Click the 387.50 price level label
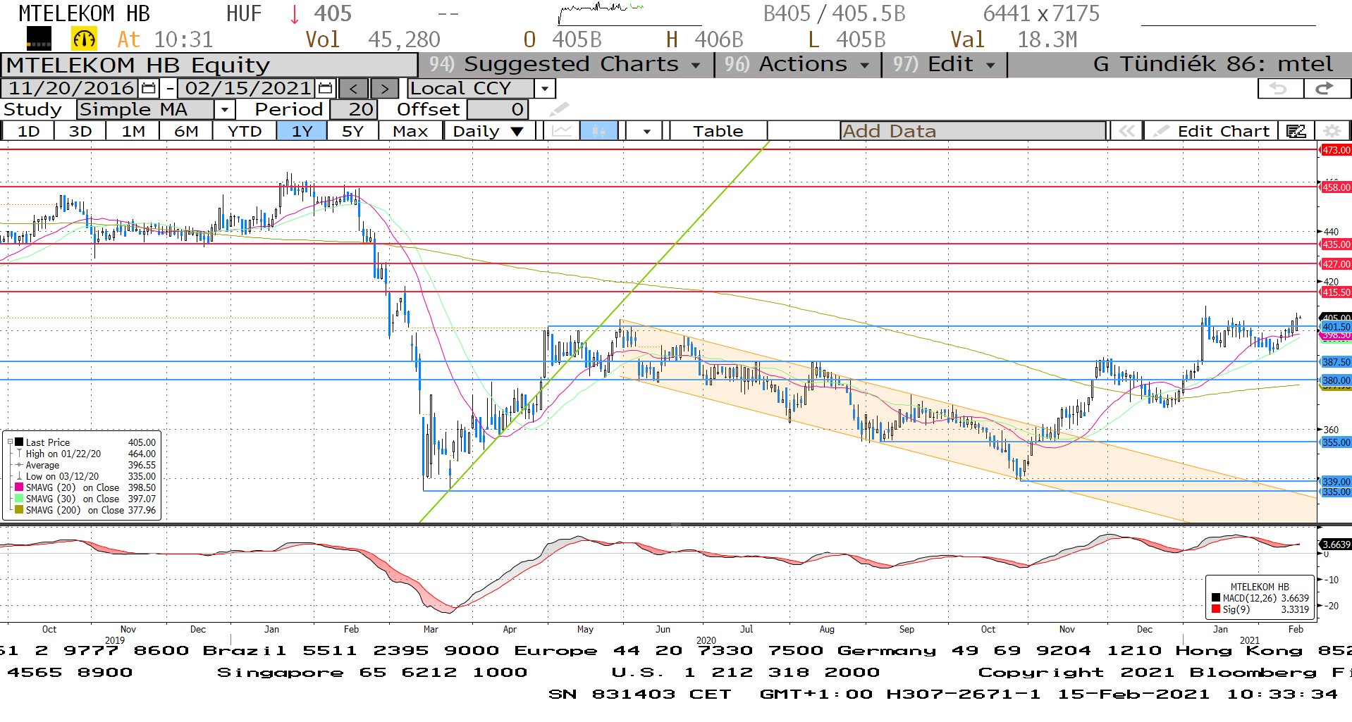The image size is (1352, 722). tap(1336, 362)
